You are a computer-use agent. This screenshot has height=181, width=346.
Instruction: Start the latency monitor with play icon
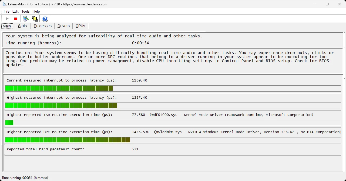click(7, 19)
